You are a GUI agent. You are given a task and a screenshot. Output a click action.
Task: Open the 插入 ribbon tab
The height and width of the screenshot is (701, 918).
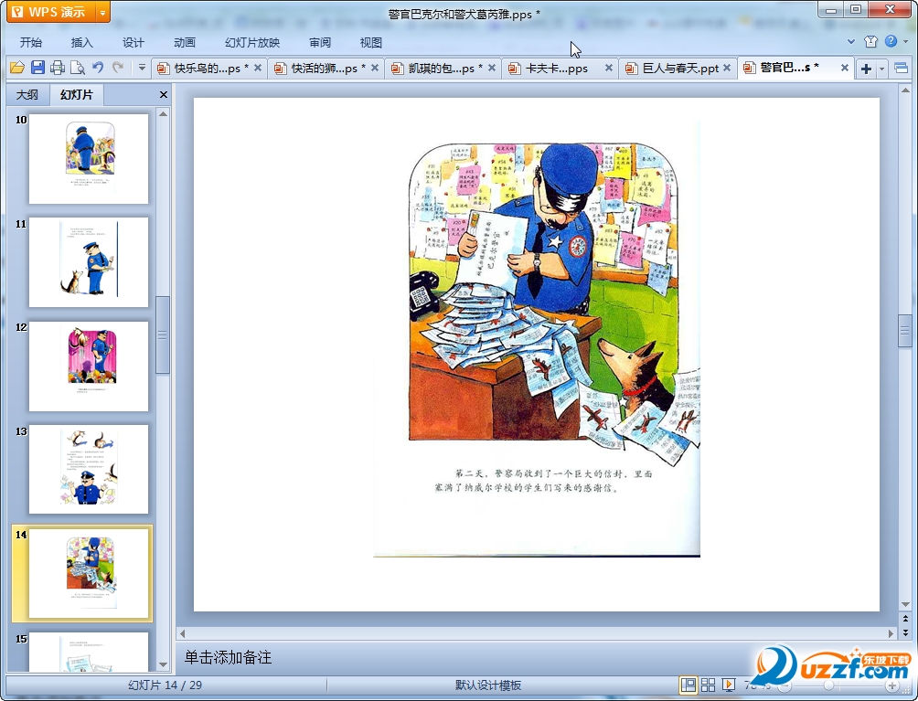coord(81,43)
